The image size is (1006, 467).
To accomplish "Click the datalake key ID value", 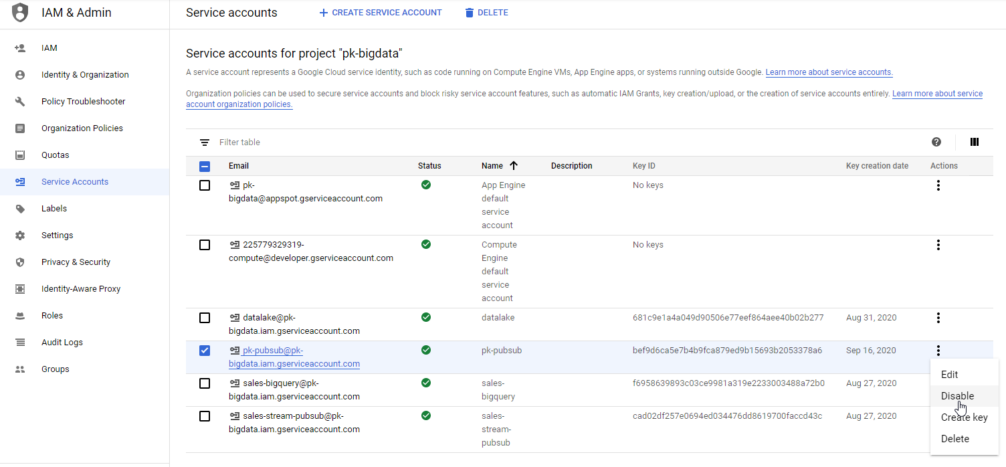I will pos(728,318).
